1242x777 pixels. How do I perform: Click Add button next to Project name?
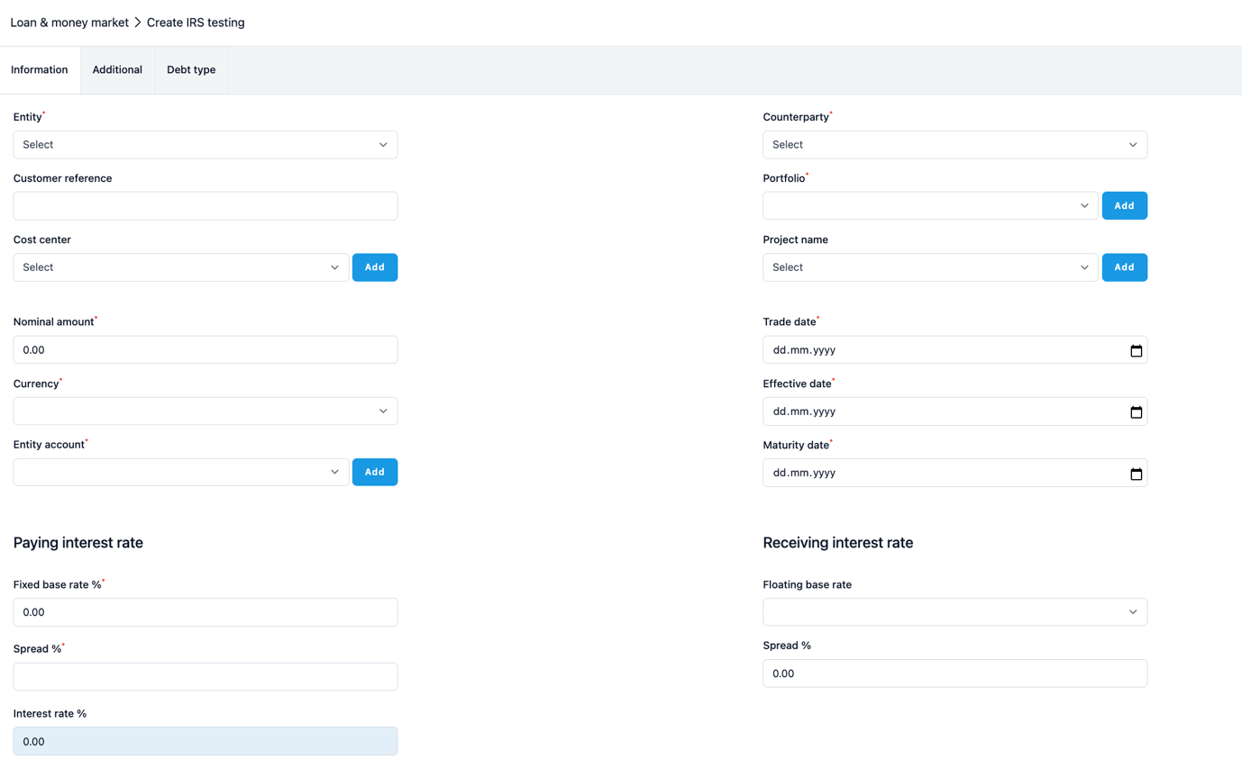coord(1125,267)
